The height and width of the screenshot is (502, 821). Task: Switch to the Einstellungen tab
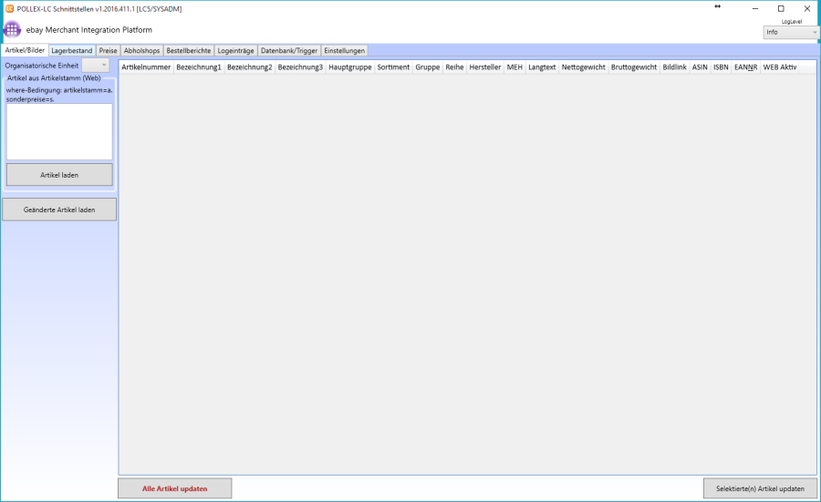click(344, 51)
